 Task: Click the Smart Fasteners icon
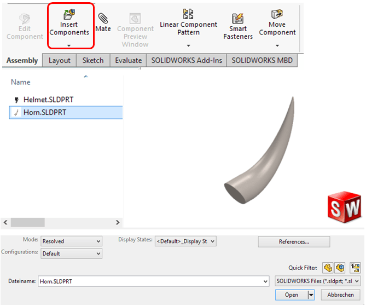237,26
